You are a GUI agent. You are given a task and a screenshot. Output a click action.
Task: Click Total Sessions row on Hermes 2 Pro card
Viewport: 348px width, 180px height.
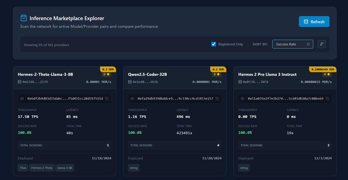click(285, 145)
